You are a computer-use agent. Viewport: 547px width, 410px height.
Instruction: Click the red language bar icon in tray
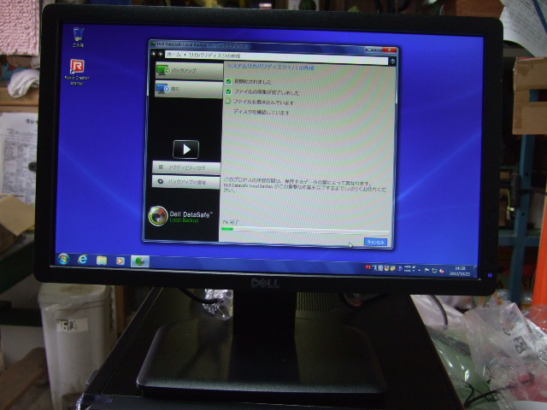coord(368,267)
